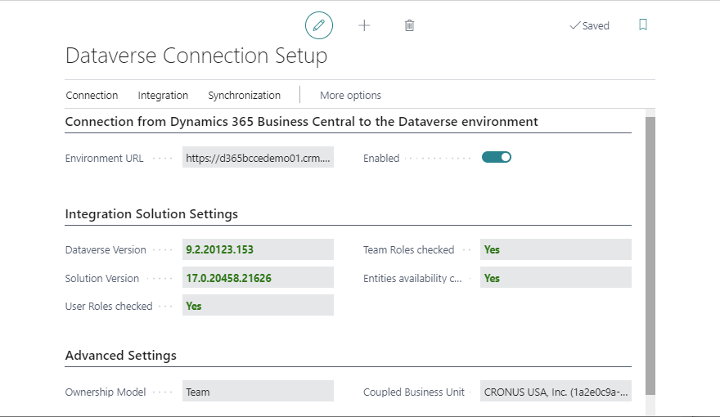Image resolution: width=720 pixels, height=417 pixels.
Task: Click the bookmark icon
Action: tap(643, 25)
